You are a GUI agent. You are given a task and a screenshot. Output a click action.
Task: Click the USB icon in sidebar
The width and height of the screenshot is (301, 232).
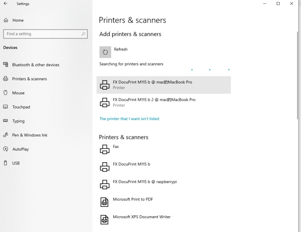[5, 163]
